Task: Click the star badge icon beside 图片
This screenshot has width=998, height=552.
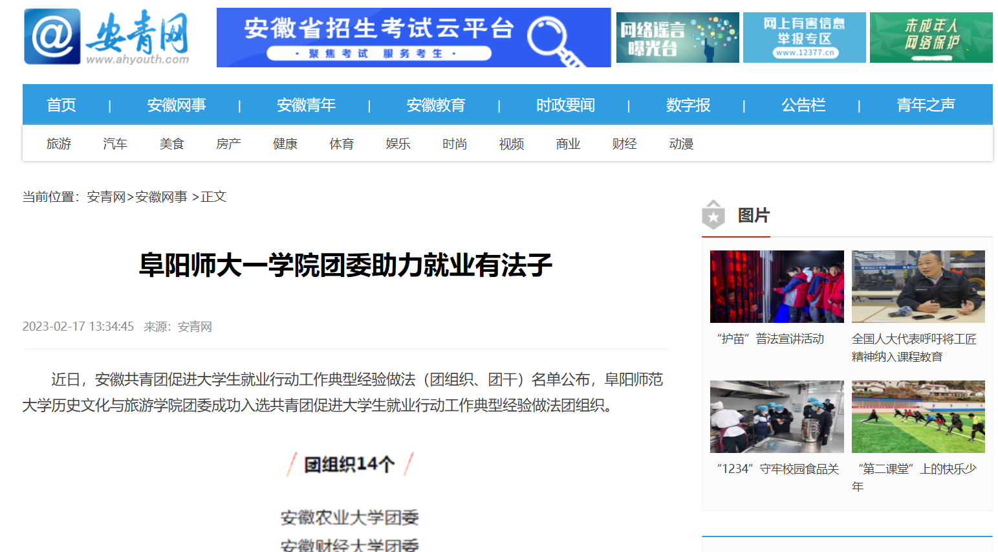Action: 713,215
